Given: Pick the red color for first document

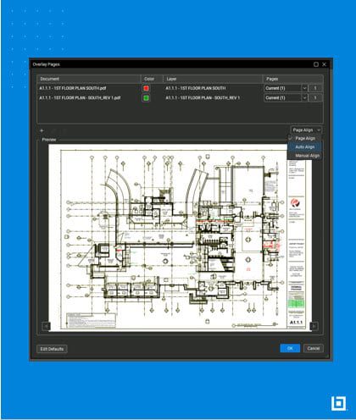Looking at the screenshot, I should pos(146,88).
